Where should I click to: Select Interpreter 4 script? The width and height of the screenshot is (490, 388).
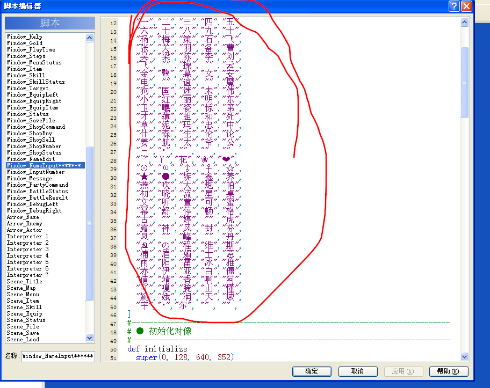coord(27,255)
